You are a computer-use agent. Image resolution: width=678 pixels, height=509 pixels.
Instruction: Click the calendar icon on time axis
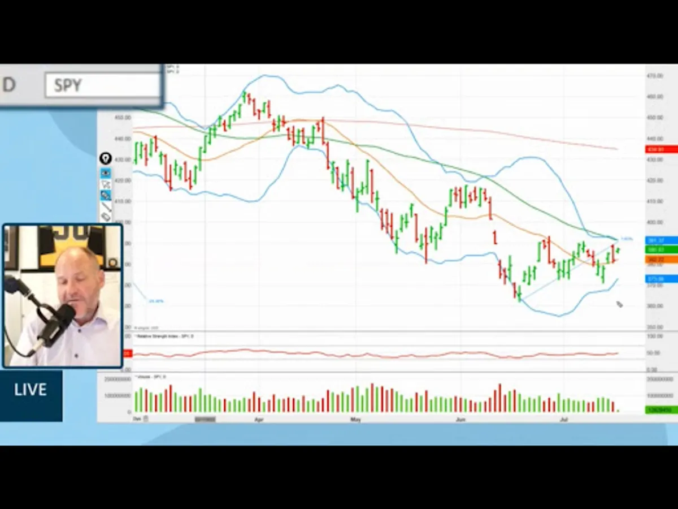pos(146,419)
